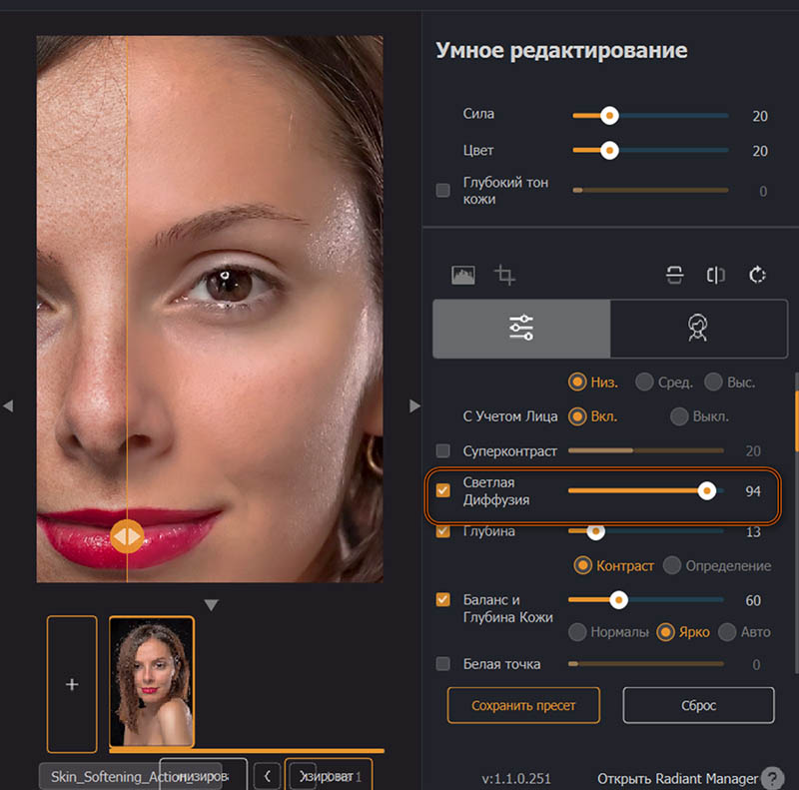Open the histogram view icon
799x790 pixels.
tap(463, 276)
